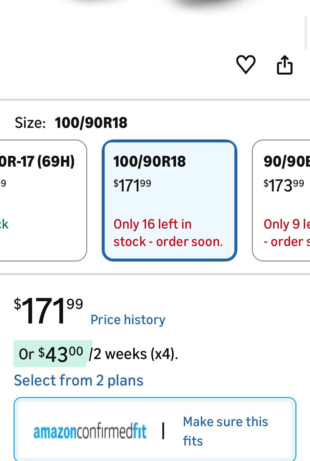310x461 pixels.
Task: Tap the Size: label heading
Action: 30,123
